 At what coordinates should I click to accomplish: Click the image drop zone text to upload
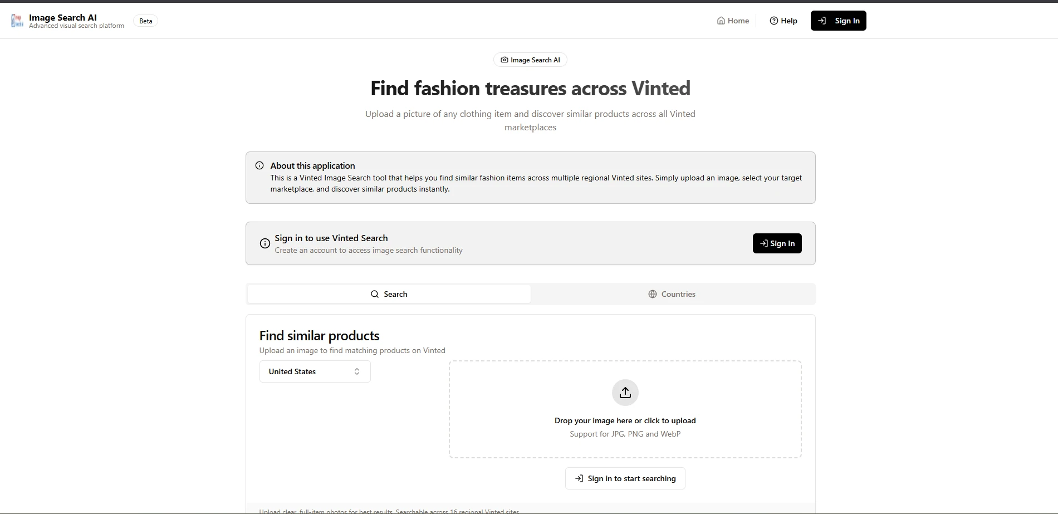point(625,420)
